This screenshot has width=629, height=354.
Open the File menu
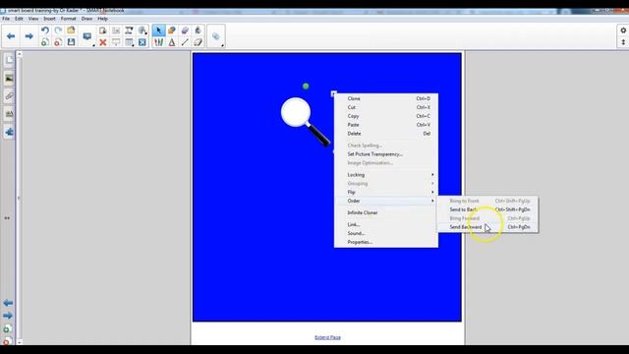pyautogui.click(x=6, y=19)
